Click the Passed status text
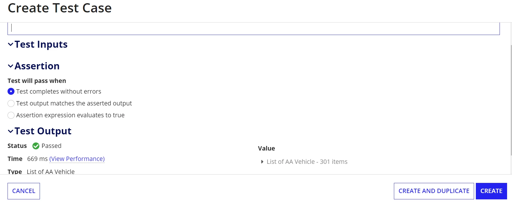Viewport: 512px width, 204px height. click(x=52, y=146)
